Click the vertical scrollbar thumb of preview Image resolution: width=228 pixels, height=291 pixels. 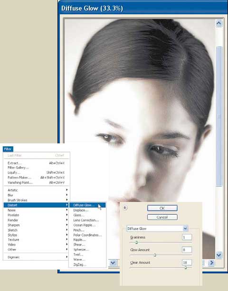point(219,116)
